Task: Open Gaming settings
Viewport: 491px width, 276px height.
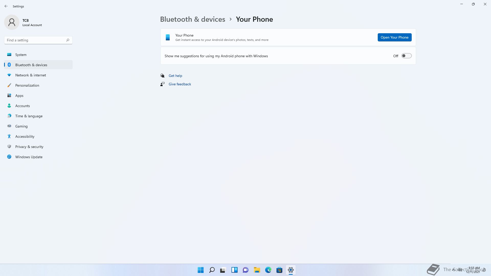Action: click(38, 126)
